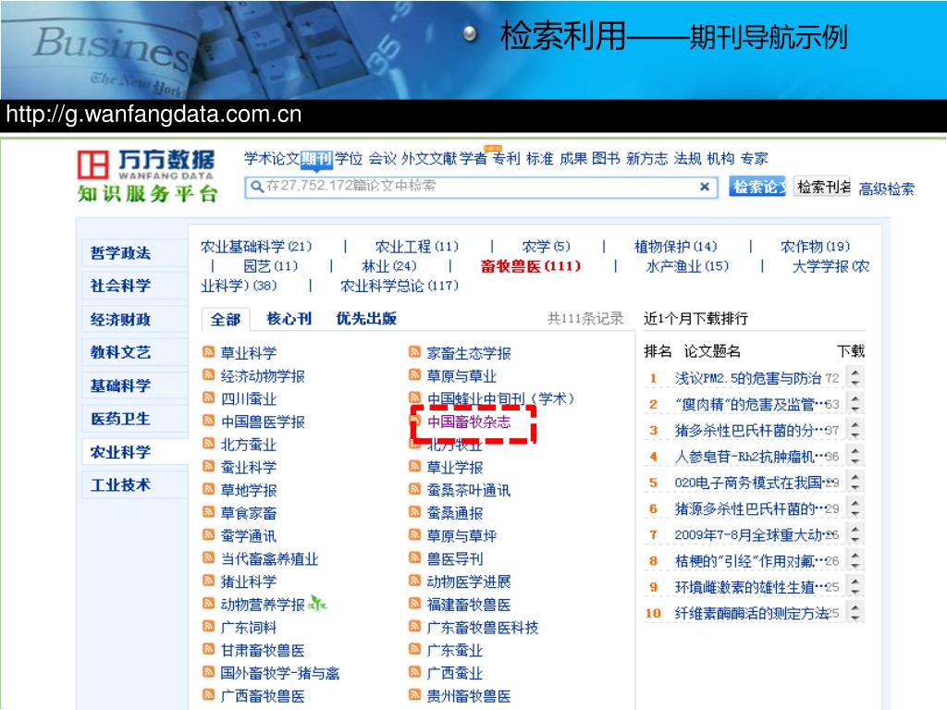
Task: Click the RSS icon beside 蚕桑茶叶通讯
Action: [x=414, y=488]
